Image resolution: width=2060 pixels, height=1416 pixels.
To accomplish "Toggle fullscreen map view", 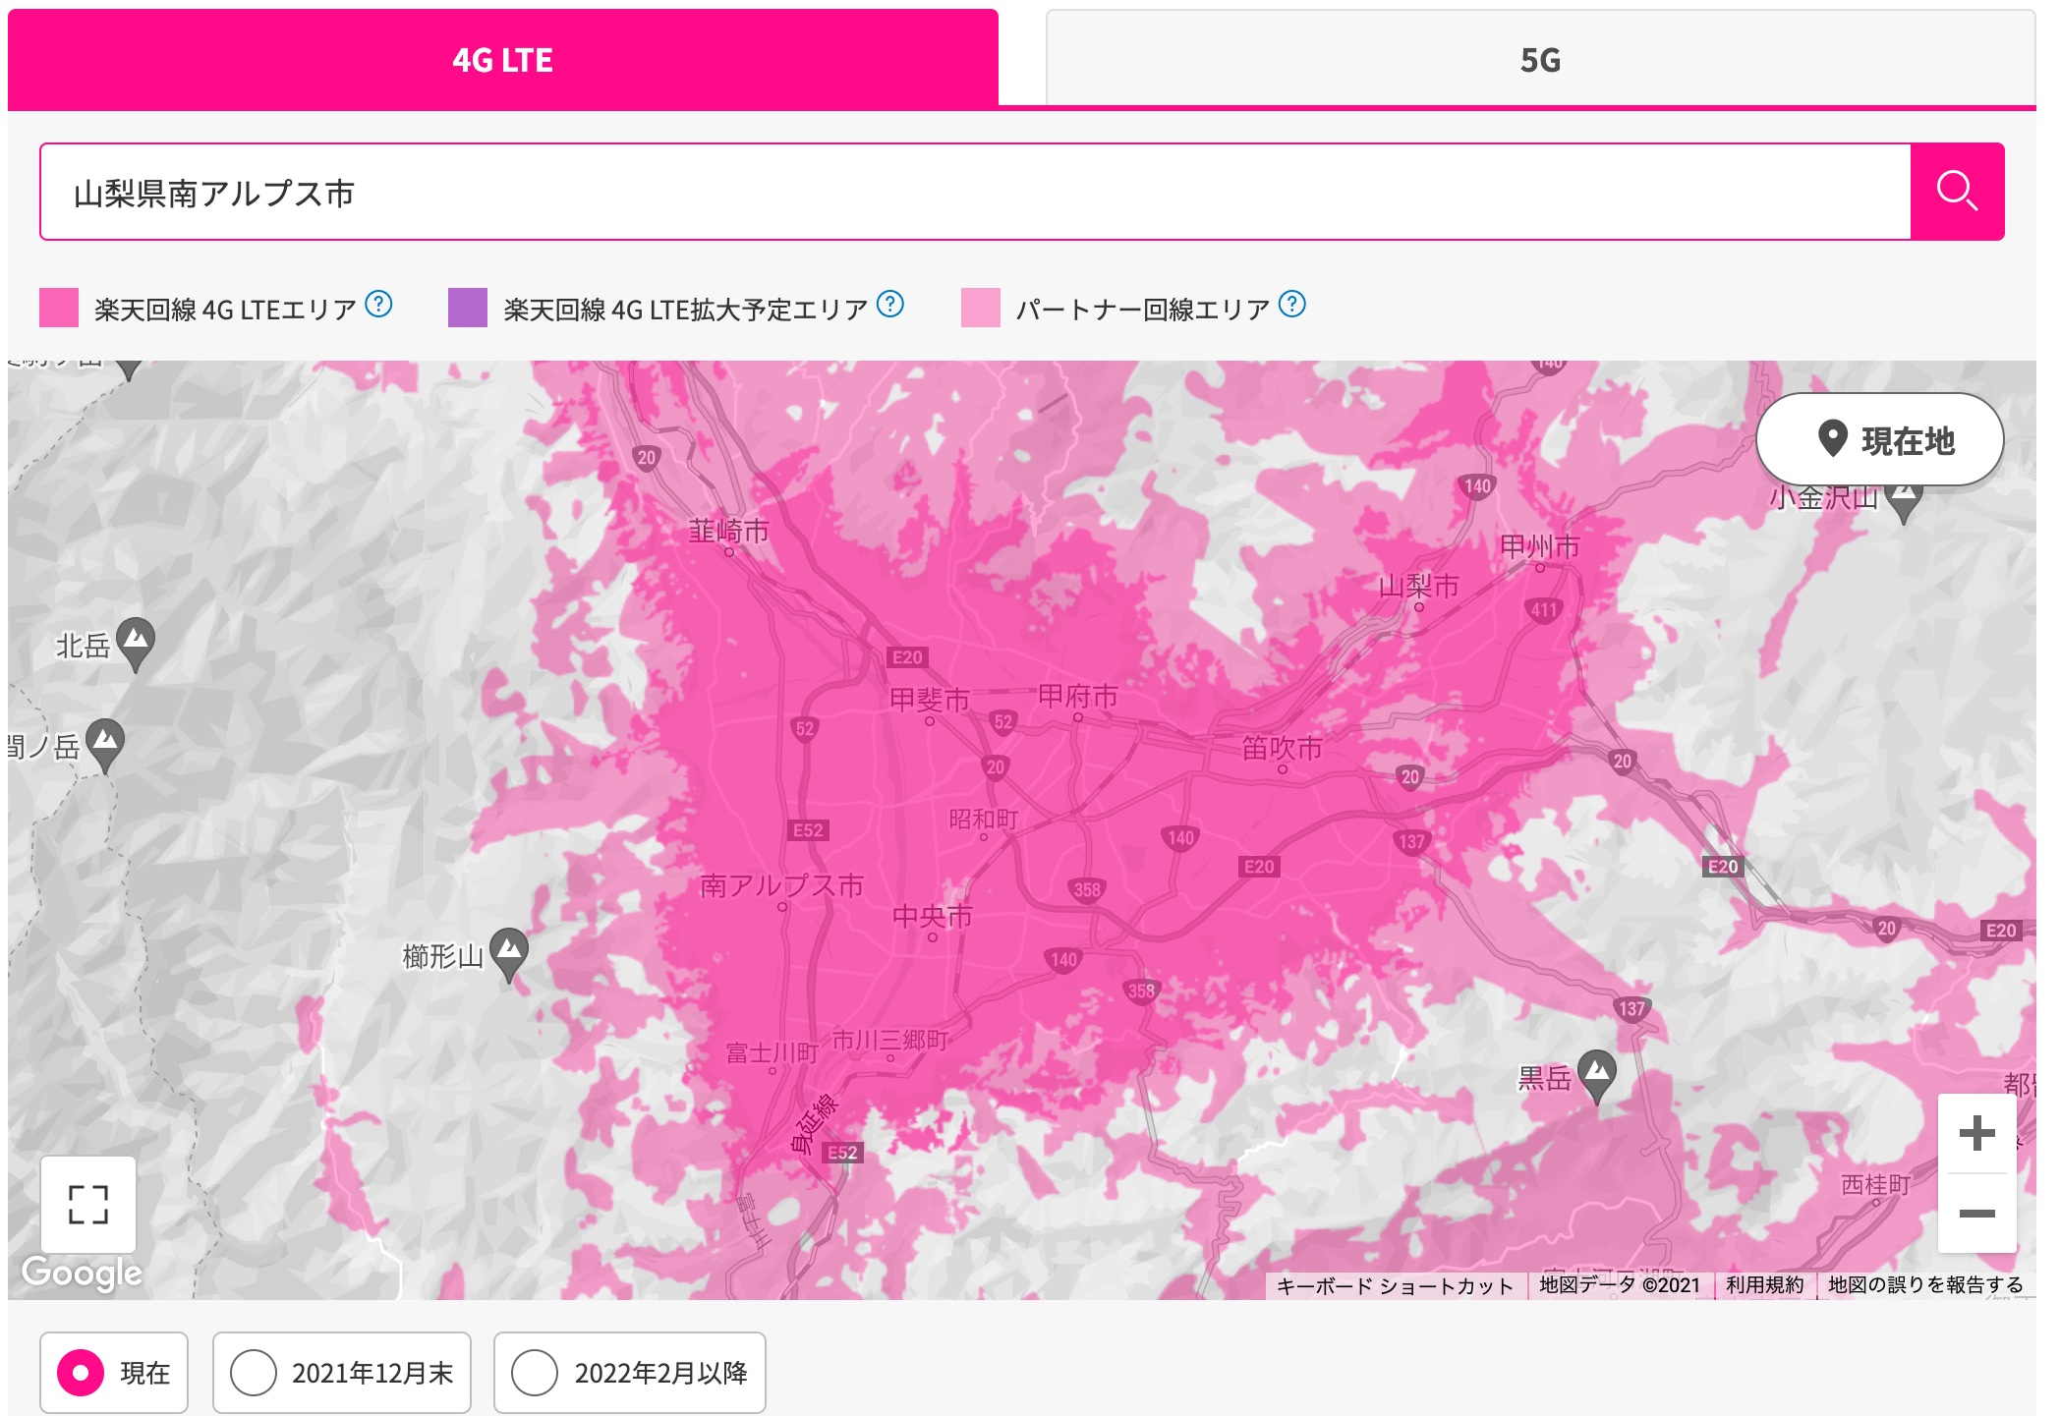I will point(88,1204).
